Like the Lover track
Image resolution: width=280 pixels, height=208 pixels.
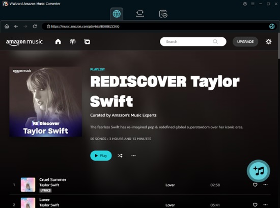point(255,204)
